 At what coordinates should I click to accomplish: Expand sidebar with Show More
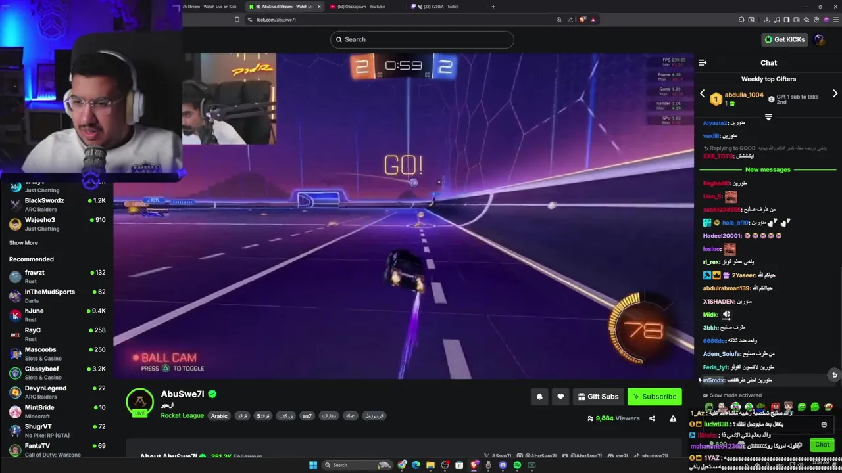point(24,243)
